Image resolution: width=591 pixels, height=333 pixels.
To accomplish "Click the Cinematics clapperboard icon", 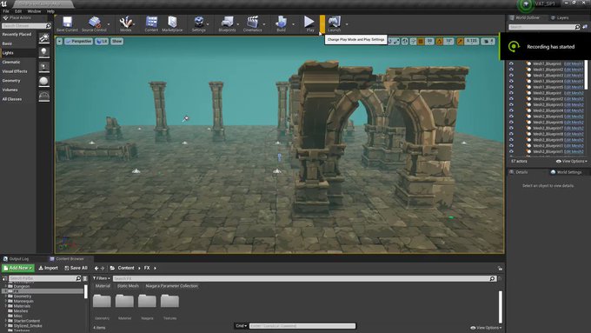I will [252, 23].
